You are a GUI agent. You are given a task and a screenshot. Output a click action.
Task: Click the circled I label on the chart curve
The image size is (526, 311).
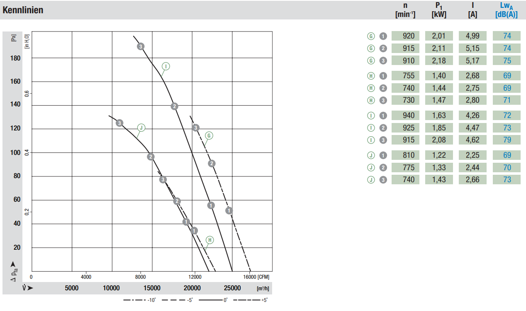pyautogui.click(x=166, y=66)
